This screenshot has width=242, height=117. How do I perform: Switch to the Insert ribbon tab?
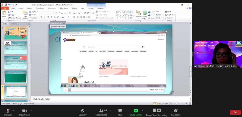pos(21,8)
